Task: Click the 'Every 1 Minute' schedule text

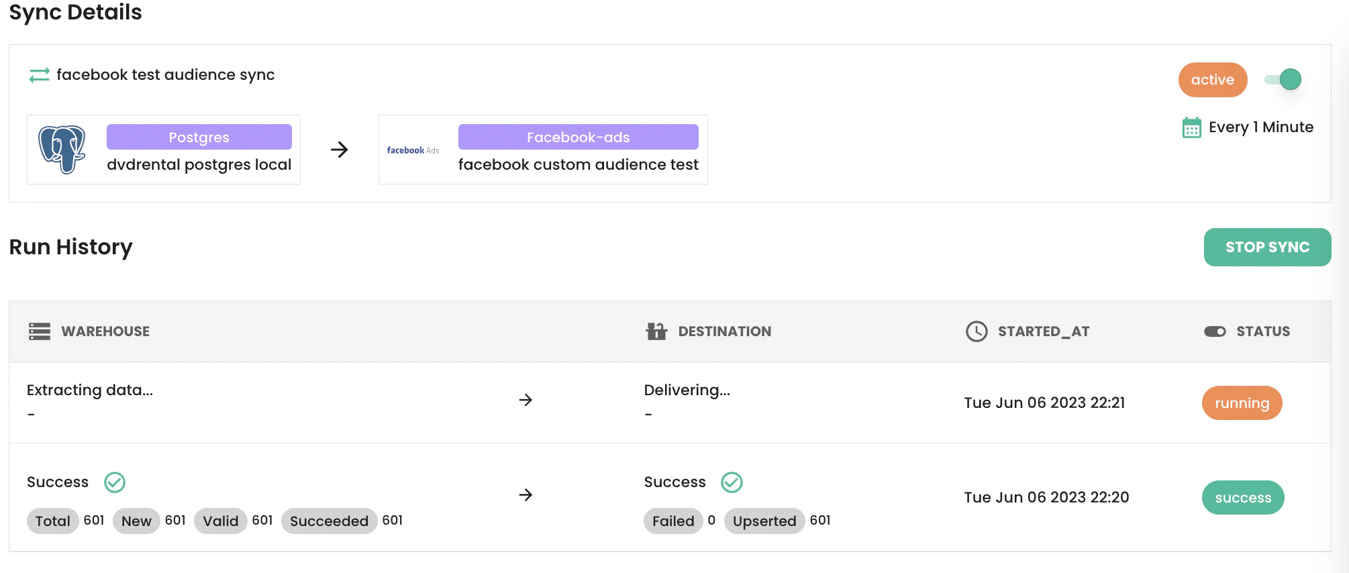Action: tap(1261, 127)
